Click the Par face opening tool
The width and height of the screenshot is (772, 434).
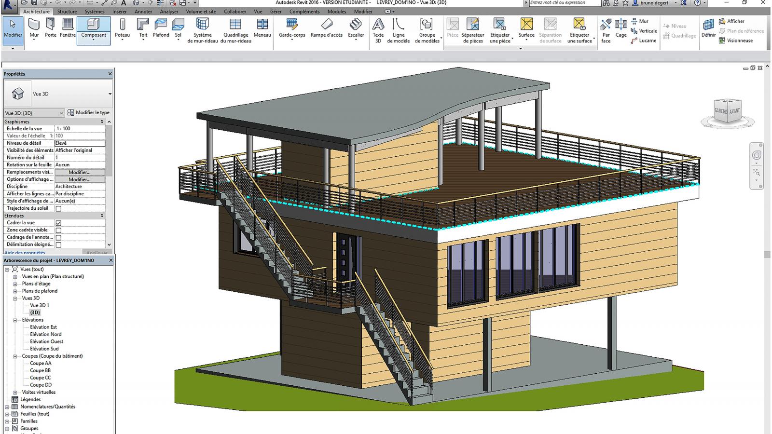(x=606, y=31)
